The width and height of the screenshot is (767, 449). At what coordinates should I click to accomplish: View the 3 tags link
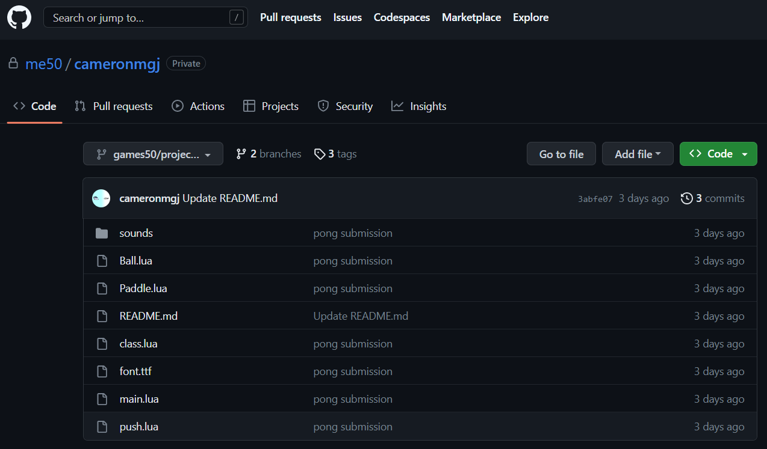pos(335,154)
